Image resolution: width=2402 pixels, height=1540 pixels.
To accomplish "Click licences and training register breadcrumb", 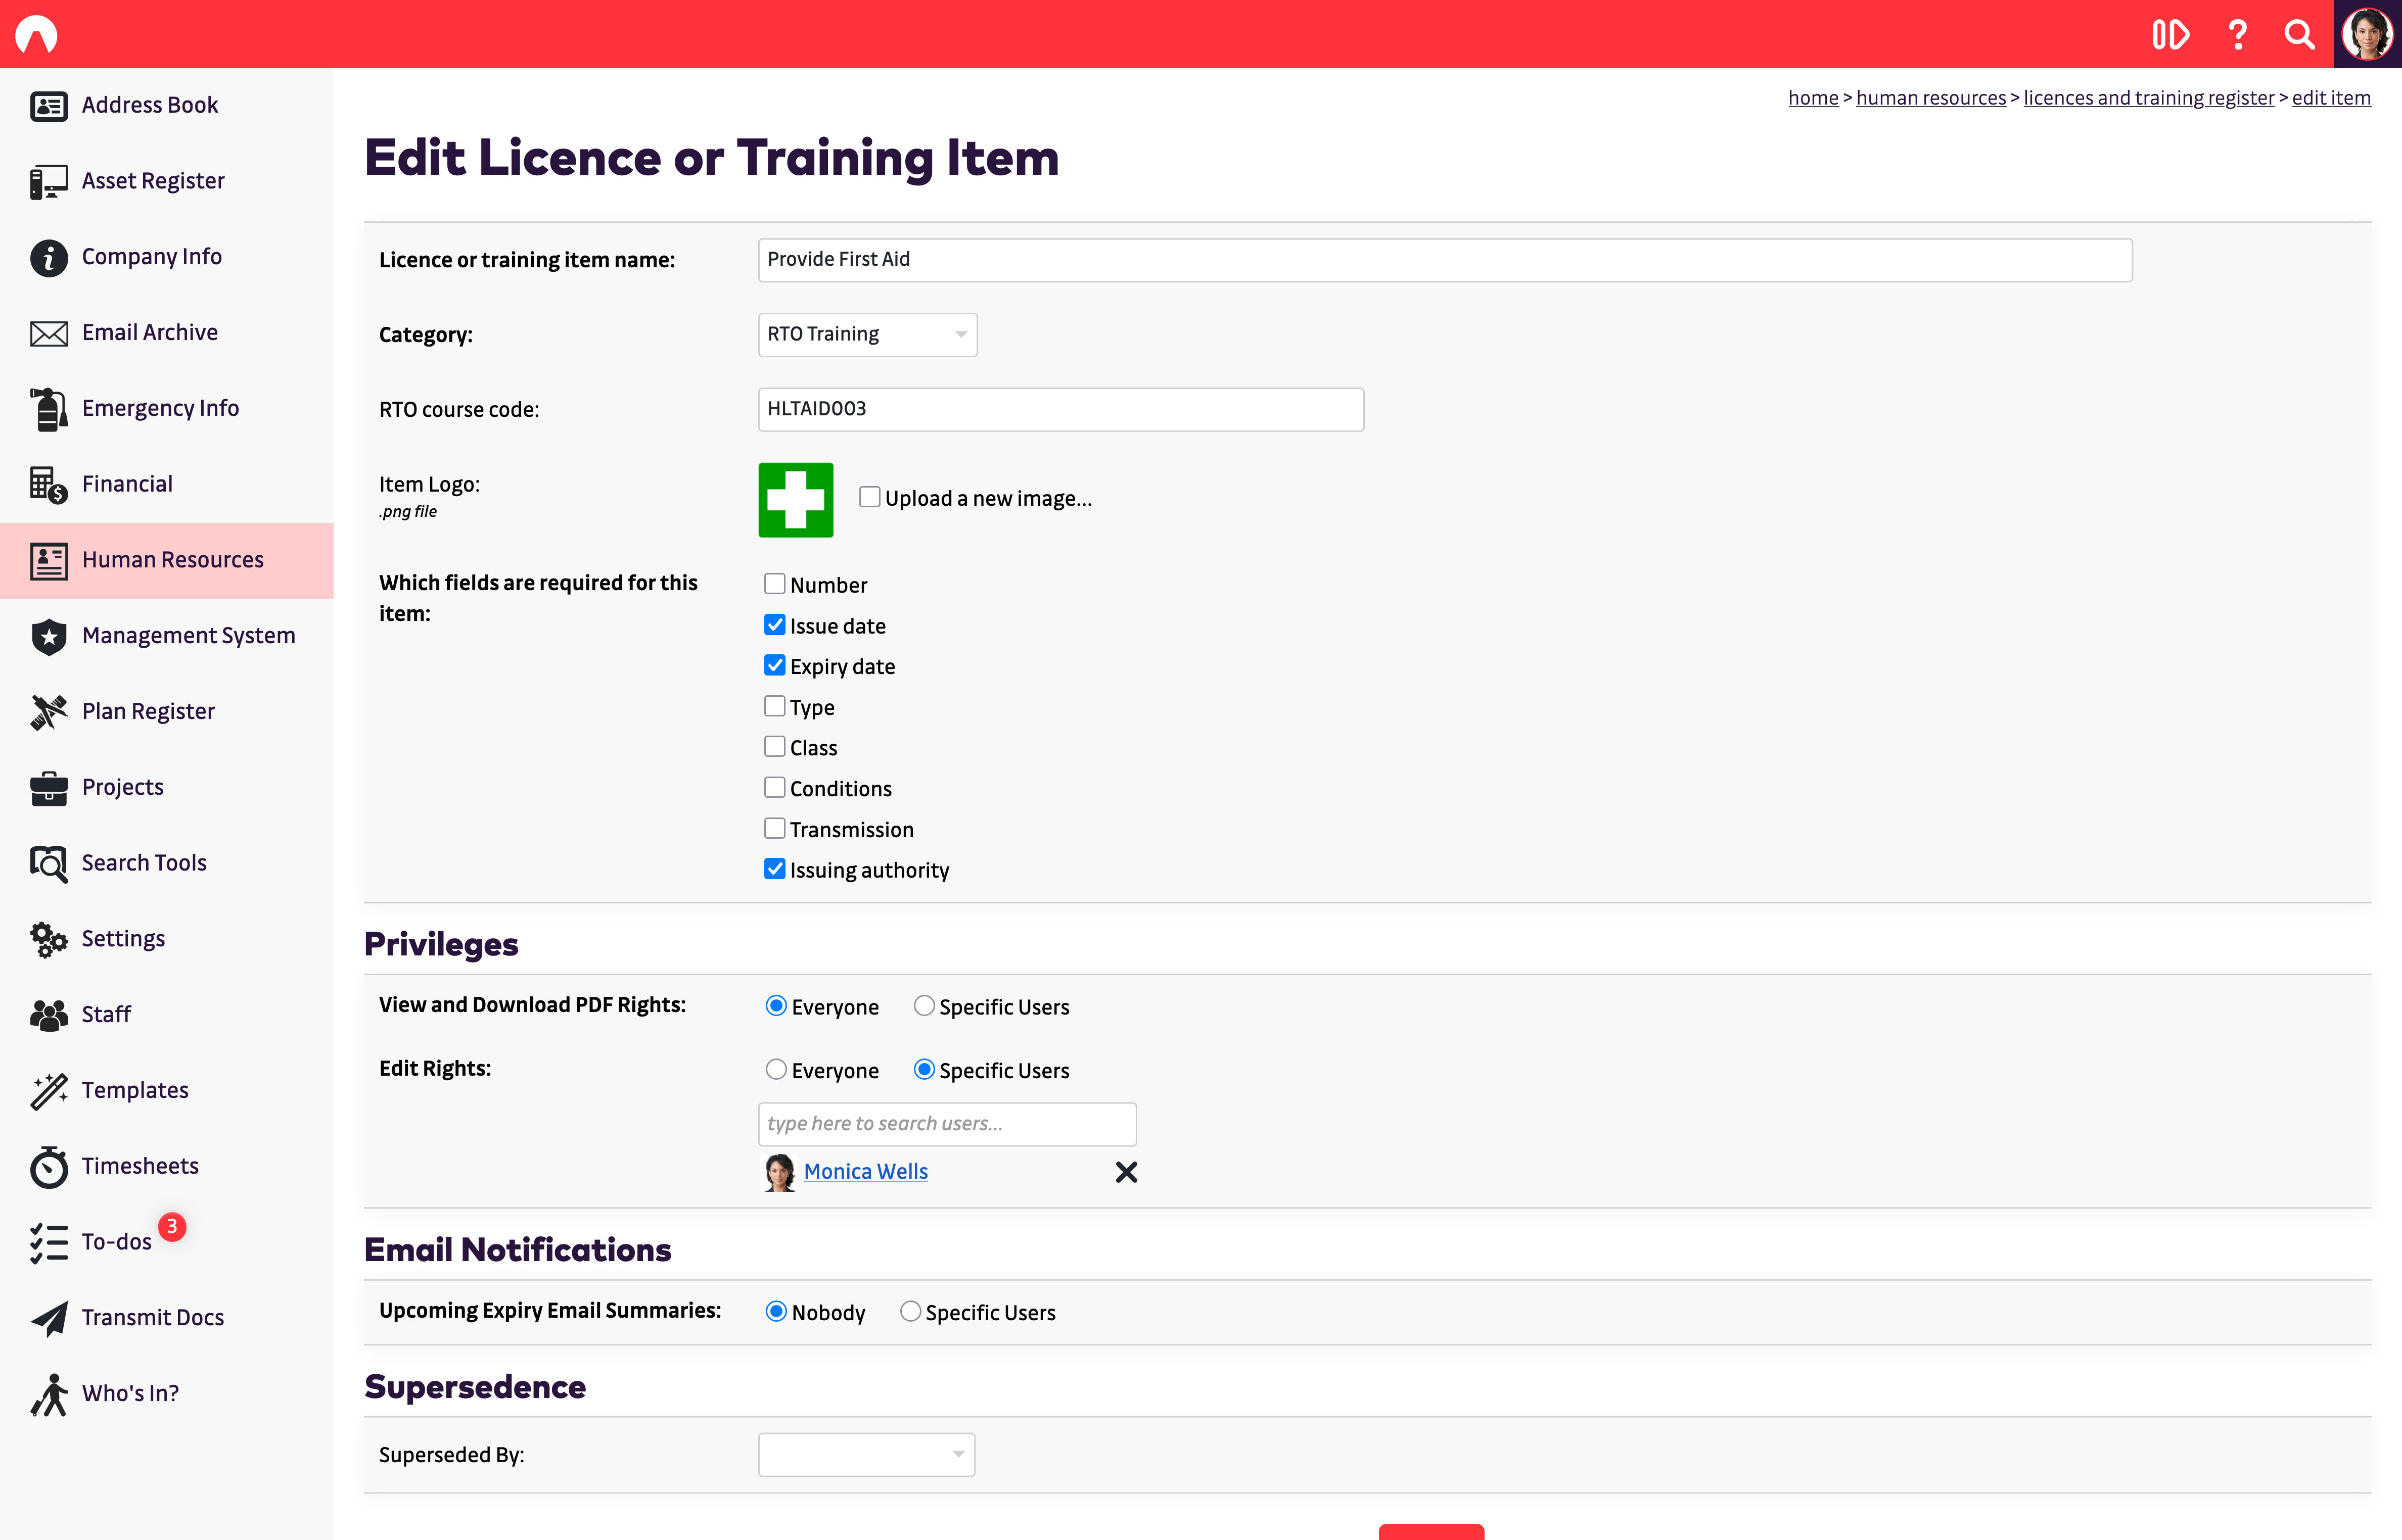I will (2148, 98).
